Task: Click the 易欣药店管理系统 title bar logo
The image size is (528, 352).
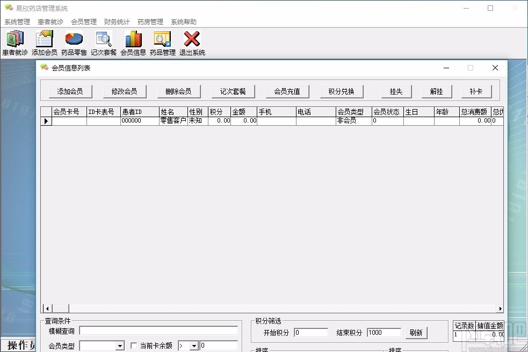Action: (x=8, y=8)
